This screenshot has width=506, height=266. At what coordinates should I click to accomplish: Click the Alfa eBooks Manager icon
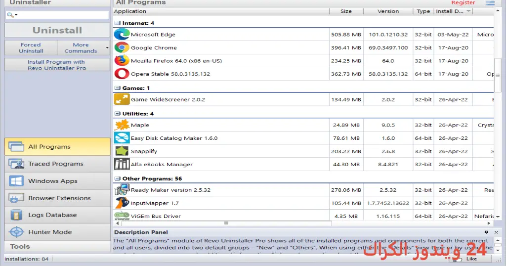pos(122,164)
